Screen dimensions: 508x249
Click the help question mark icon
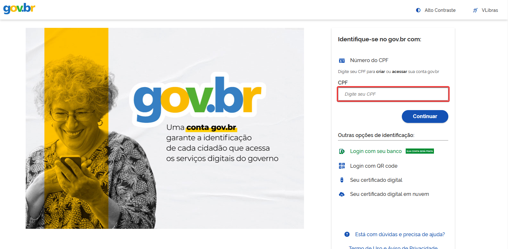[347, 234]
